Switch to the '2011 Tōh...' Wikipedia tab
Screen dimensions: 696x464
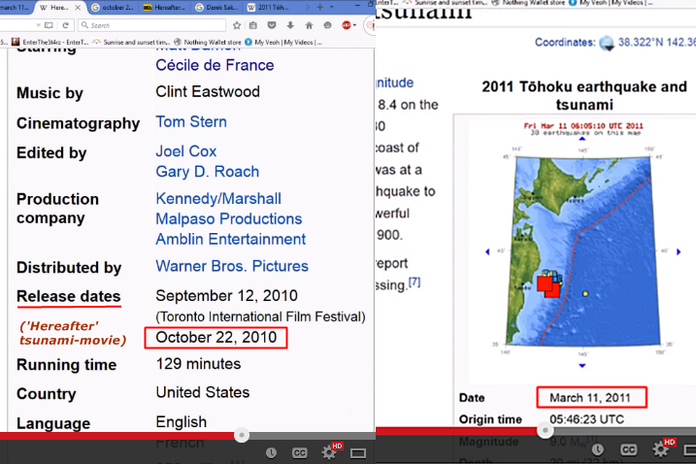[268, 7]
